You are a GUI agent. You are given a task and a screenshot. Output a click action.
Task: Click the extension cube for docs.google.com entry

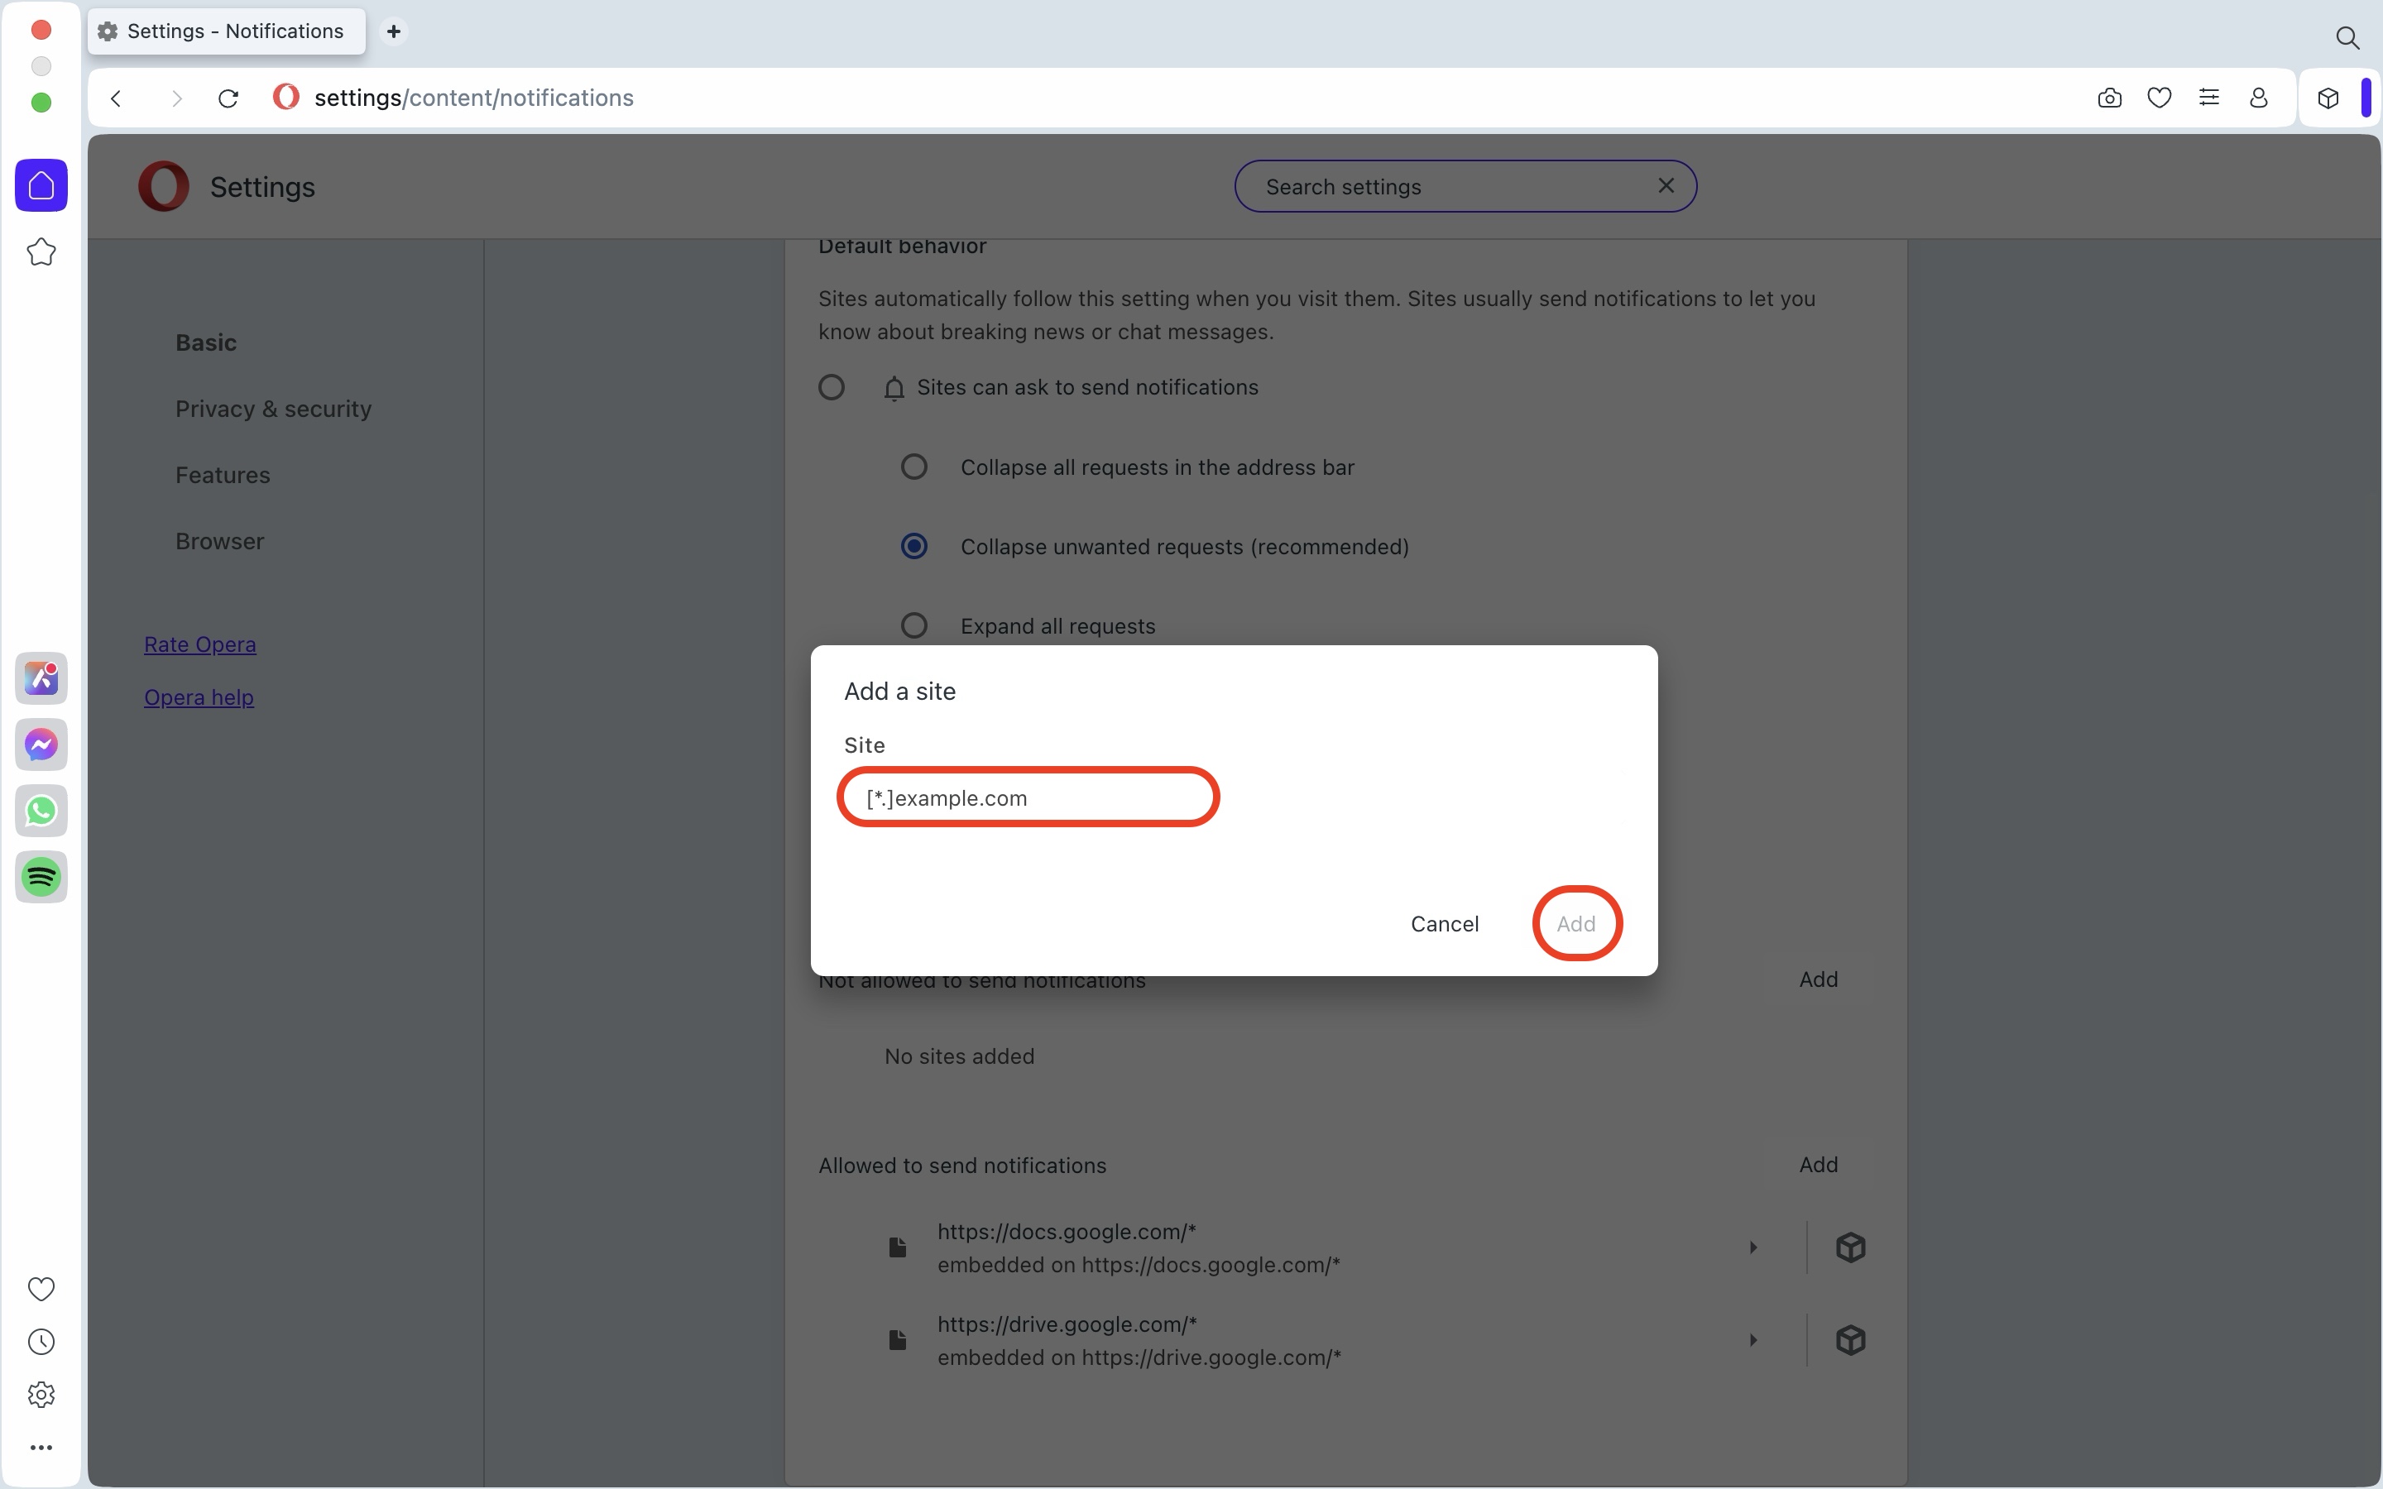tap(1850, 1247)
